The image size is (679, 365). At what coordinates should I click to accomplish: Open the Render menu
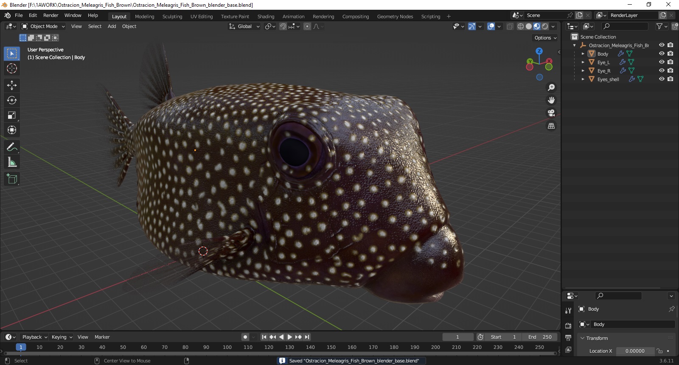(x=51, y=15)
